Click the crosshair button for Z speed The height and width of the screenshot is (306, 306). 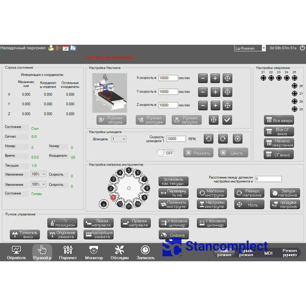coord(227,105)
